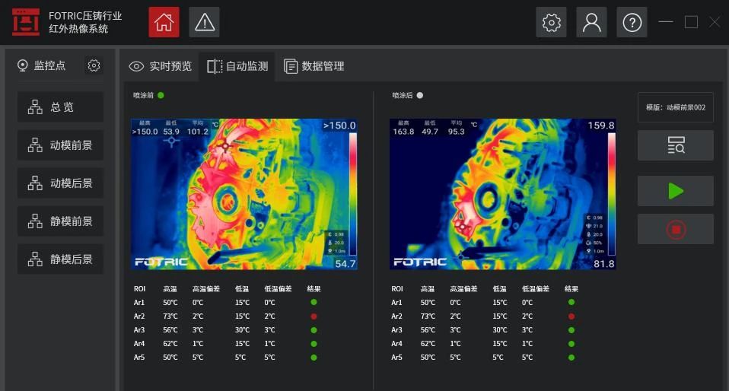
Task: Click the right image color scale bar
Action: tap(611, 194)
